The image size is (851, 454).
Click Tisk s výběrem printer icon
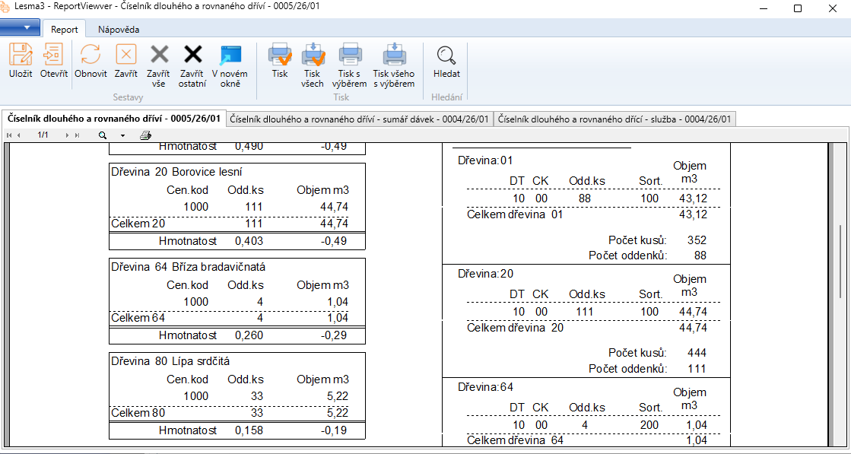point(350,65)
